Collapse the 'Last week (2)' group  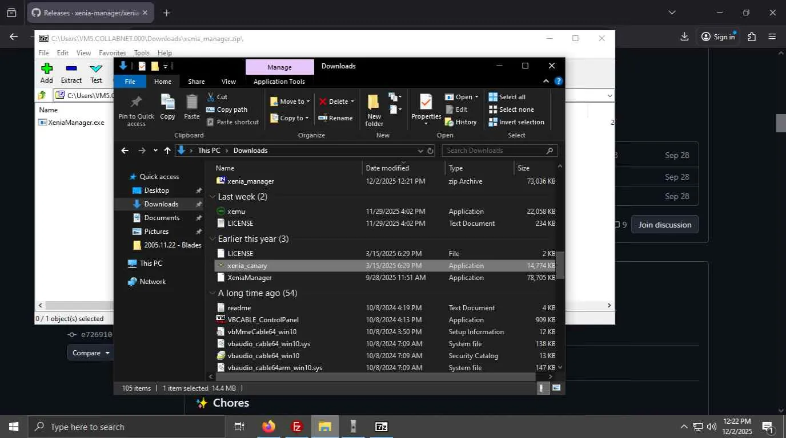[x=212, y=197]
